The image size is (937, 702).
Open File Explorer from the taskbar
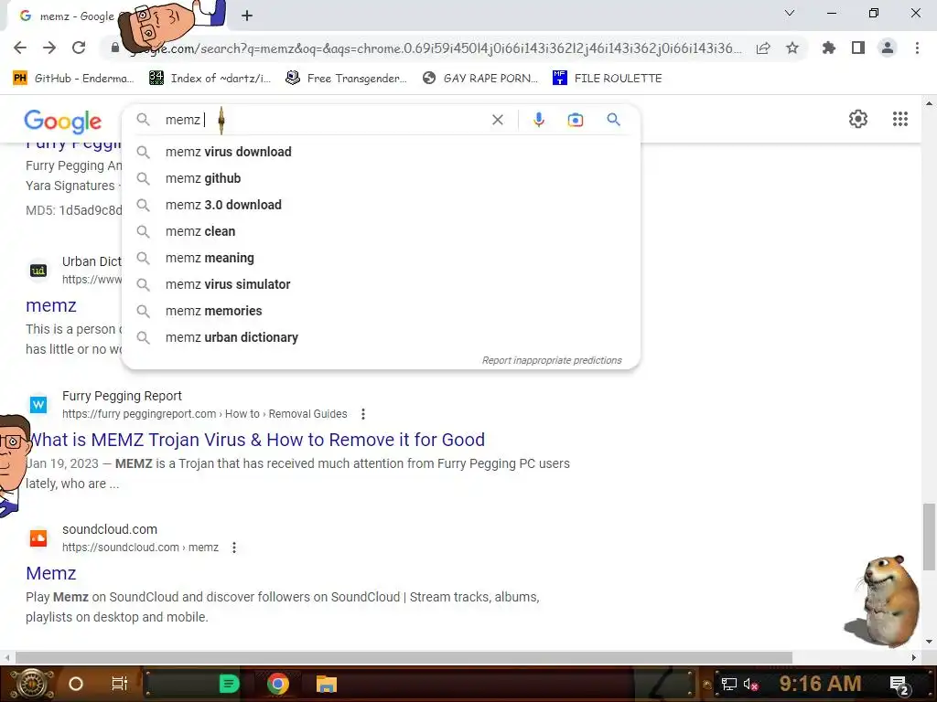click(327, 684)
